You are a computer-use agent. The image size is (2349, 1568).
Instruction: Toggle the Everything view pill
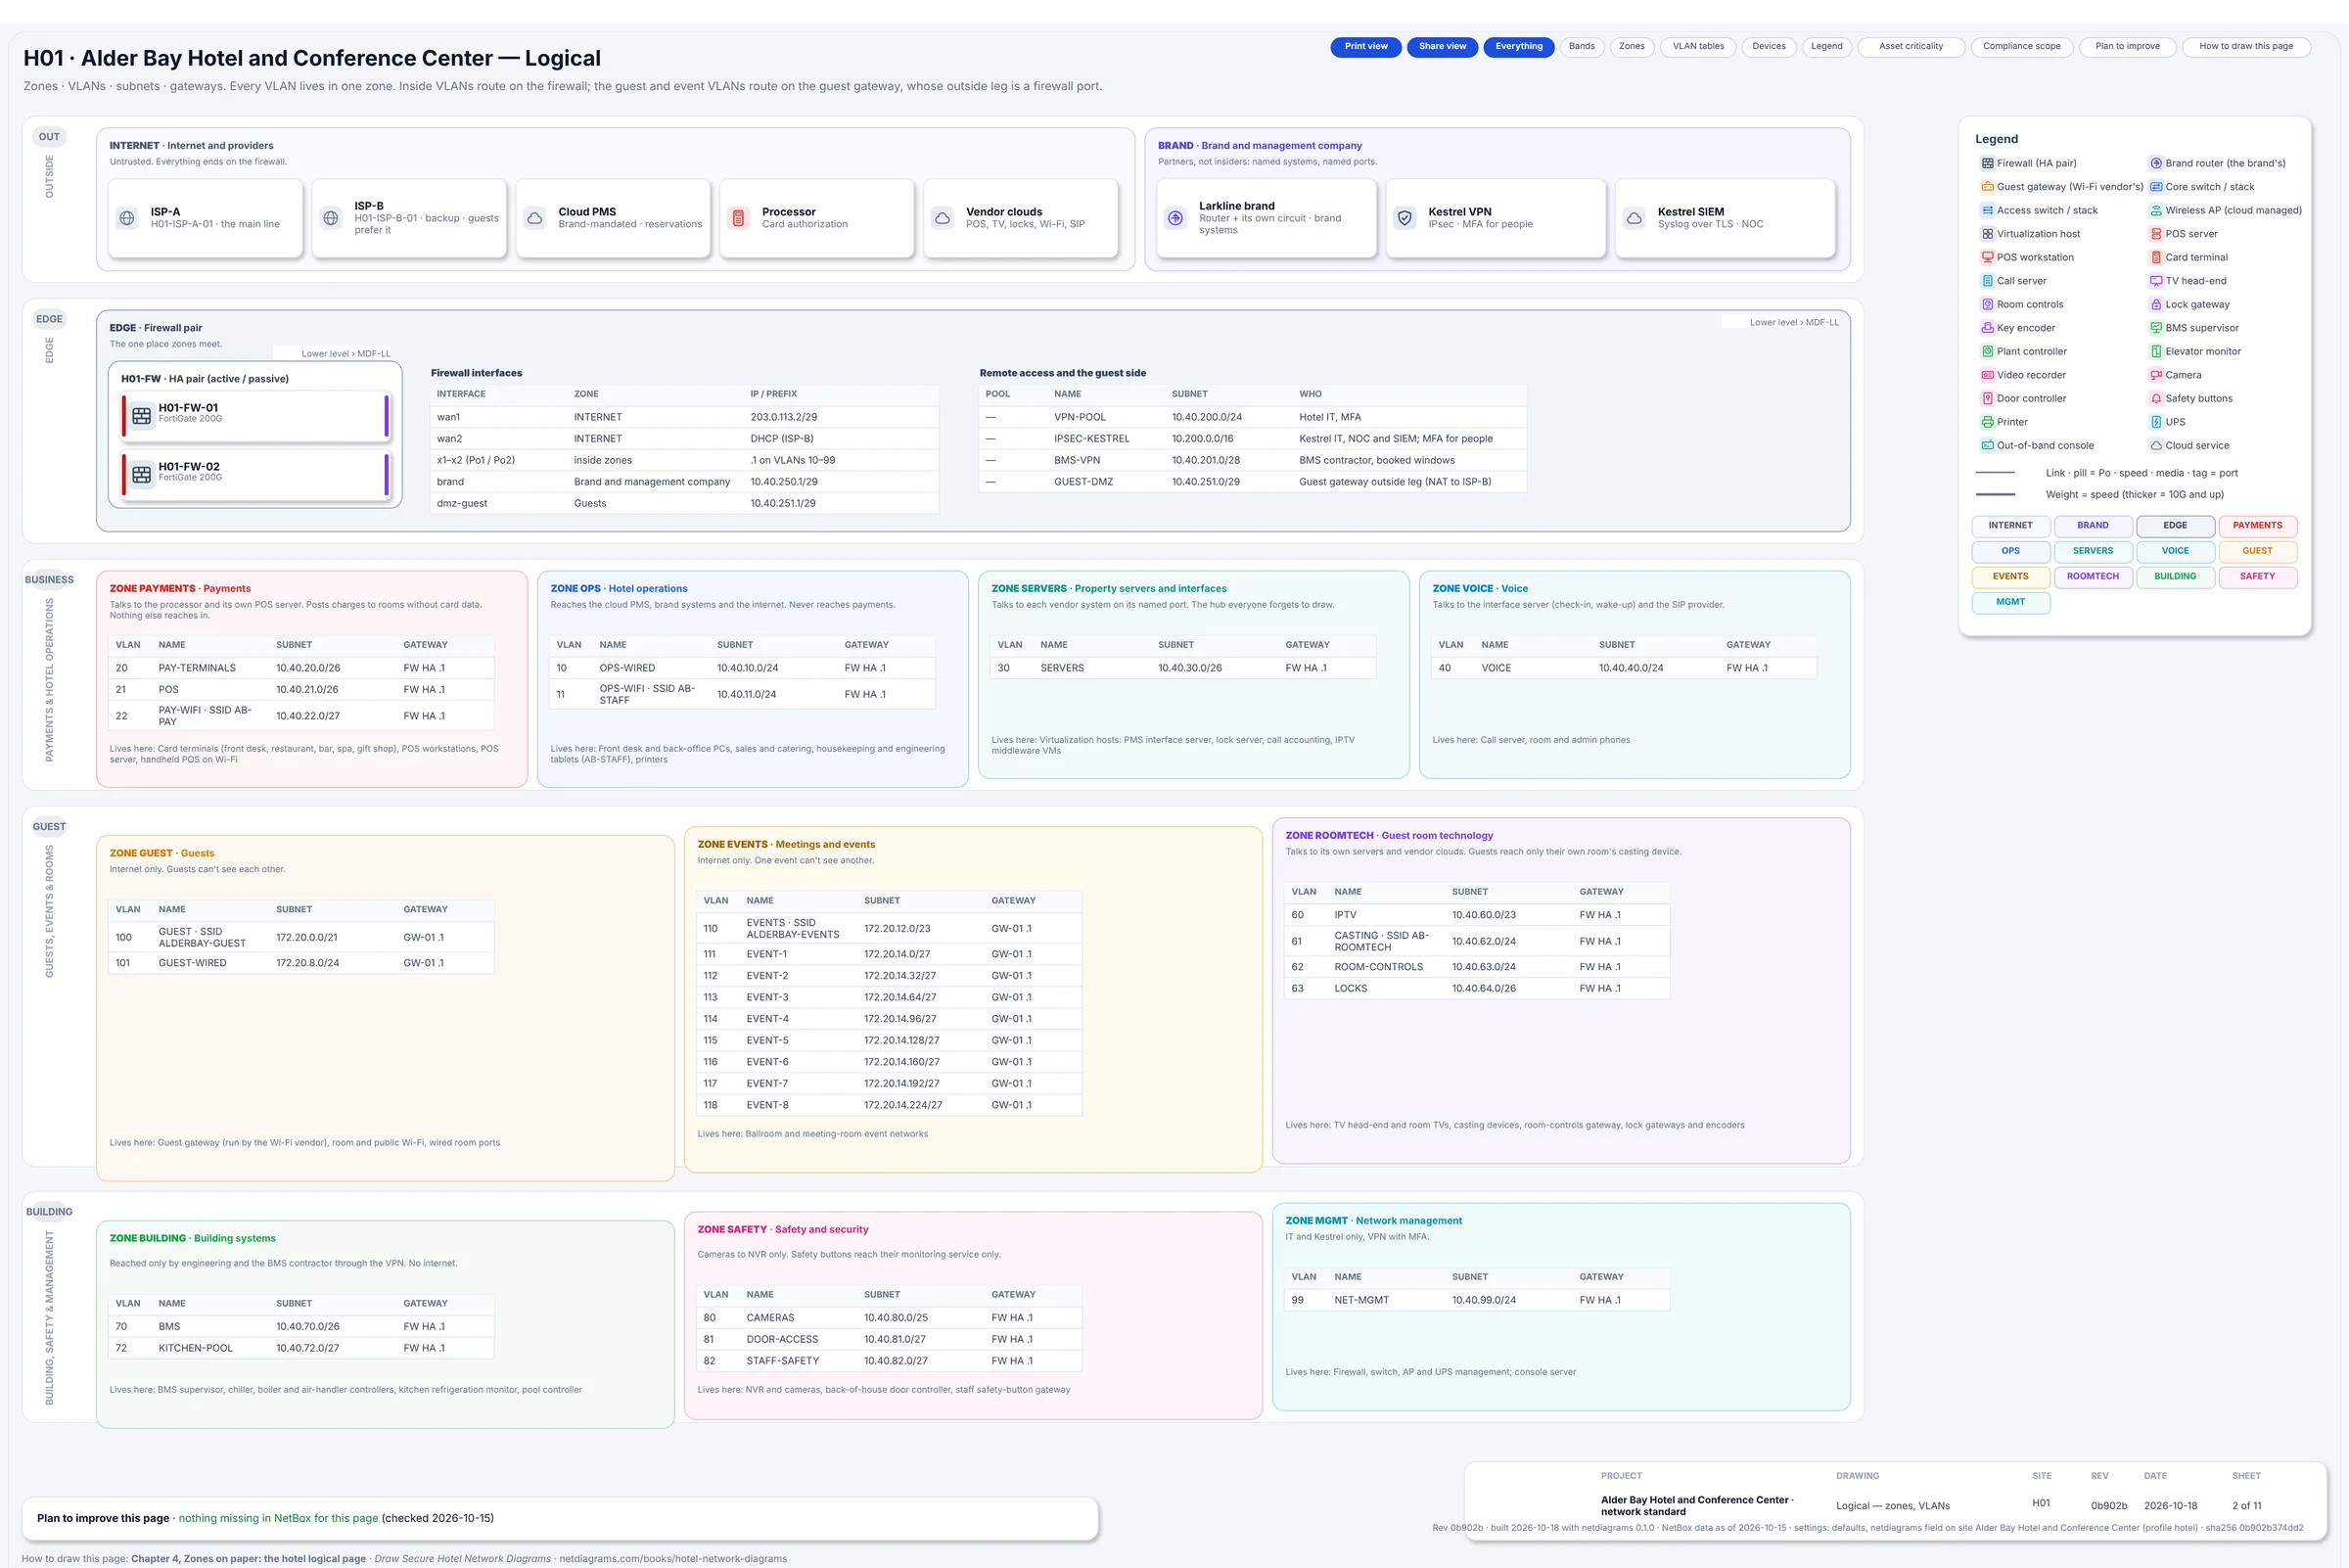pos(1518,47)
